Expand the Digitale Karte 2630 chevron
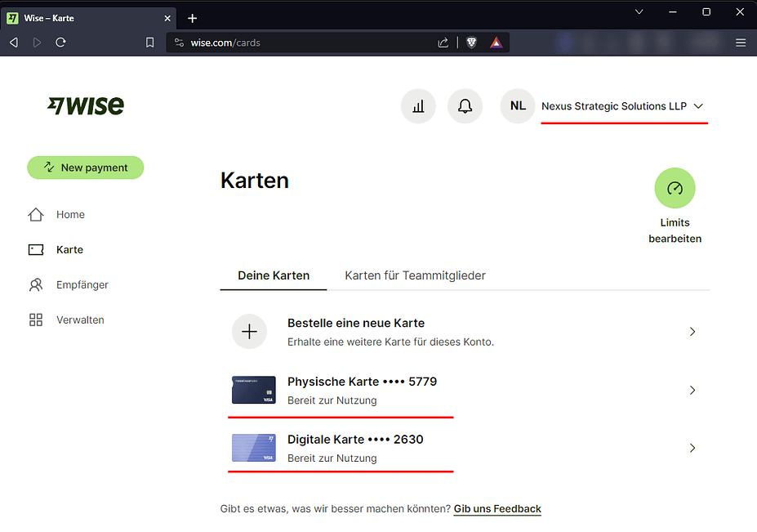757x532 pixels. click(x=692, y=448)
